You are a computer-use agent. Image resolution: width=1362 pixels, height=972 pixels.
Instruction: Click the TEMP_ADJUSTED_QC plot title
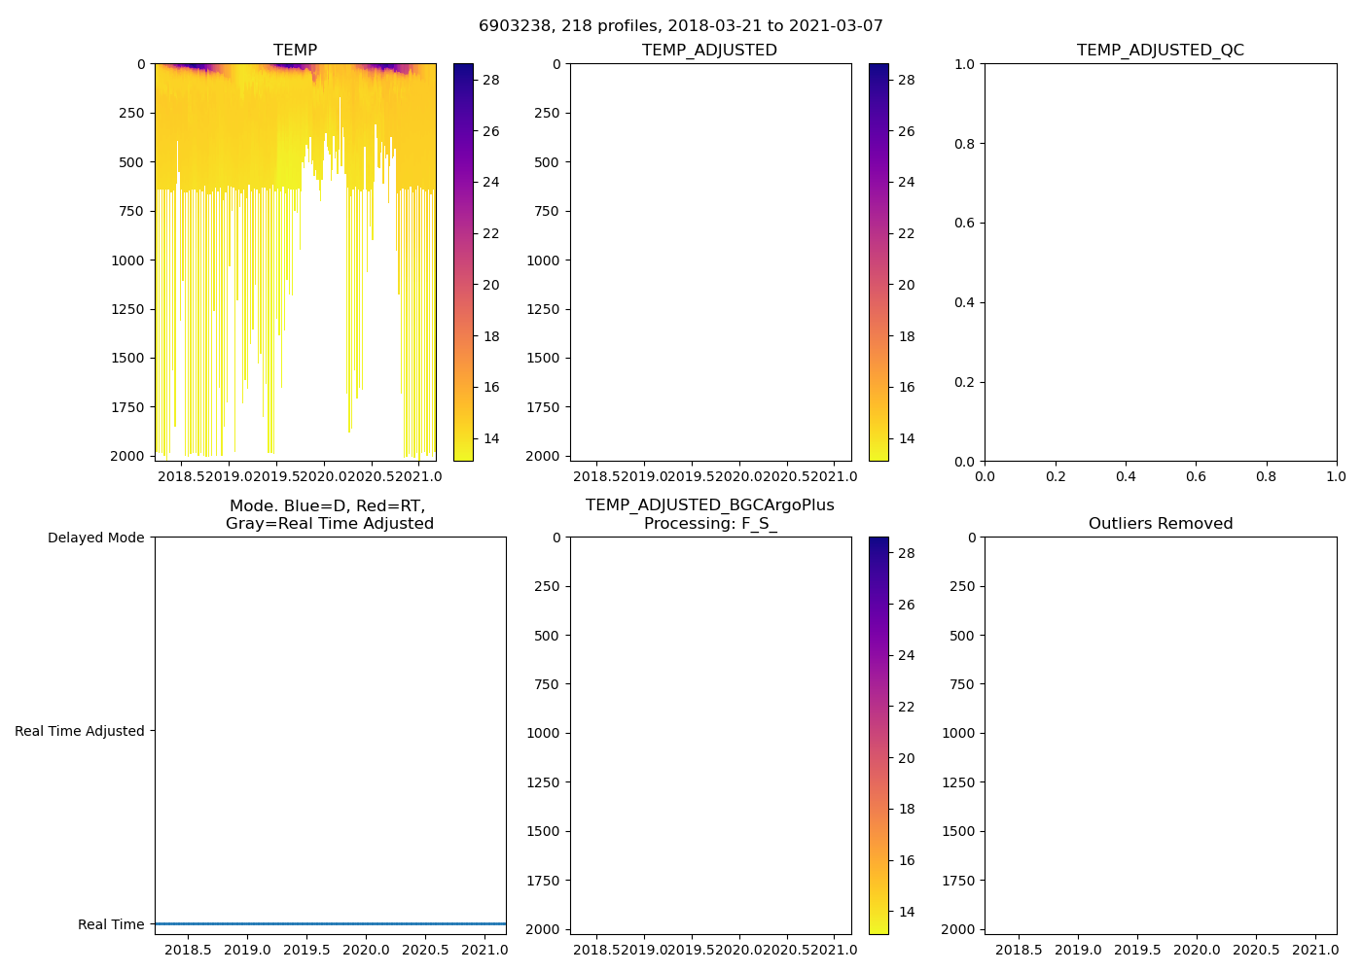coord(1160,51)
